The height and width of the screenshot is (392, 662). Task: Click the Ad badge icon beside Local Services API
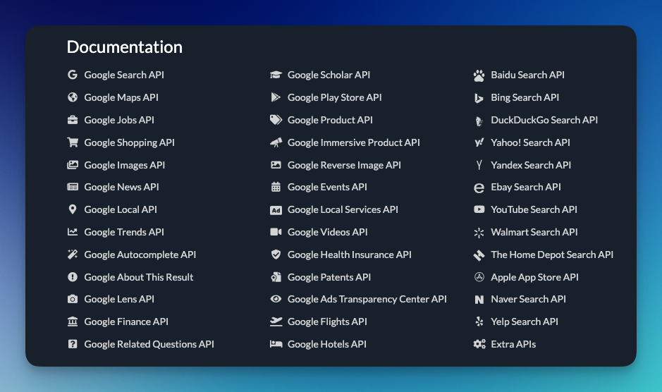click(x=276, y=210)
